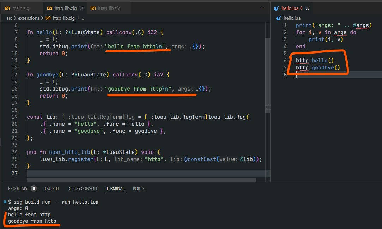Click the Zig icon on main.zig tab
This screenshot has width=382, height=229.
[x=7, y=8]
